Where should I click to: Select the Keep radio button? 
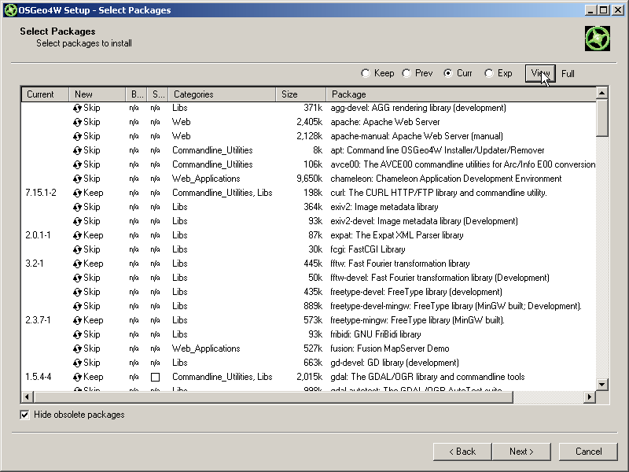click(x=365, y=73)
